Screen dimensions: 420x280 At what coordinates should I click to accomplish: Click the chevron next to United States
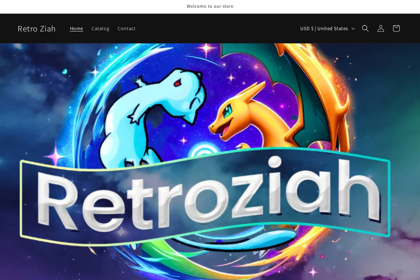coord(353,28)
